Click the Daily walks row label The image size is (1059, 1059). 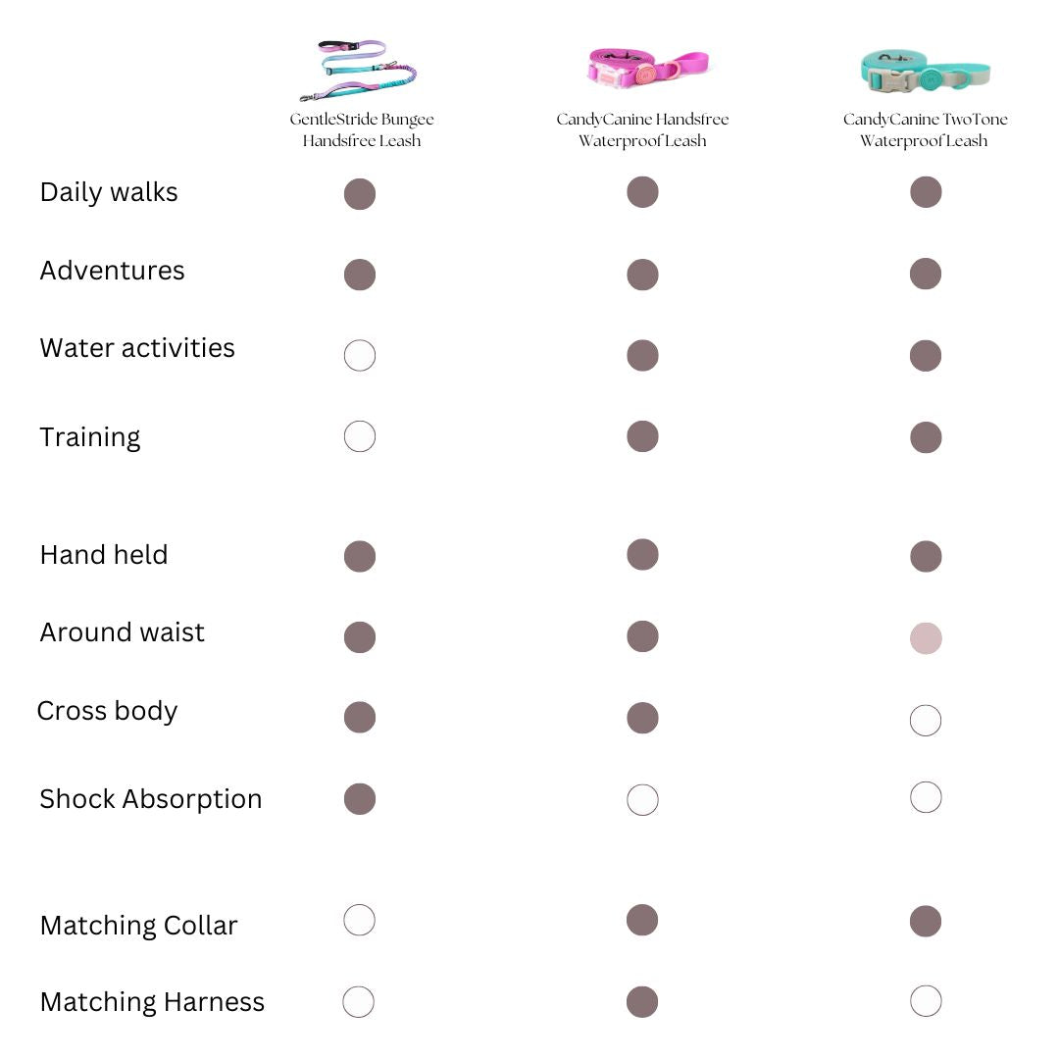tap(109, 192)
